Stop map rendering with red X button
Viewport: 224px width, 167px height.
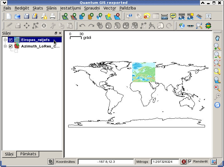pos(184,162)
